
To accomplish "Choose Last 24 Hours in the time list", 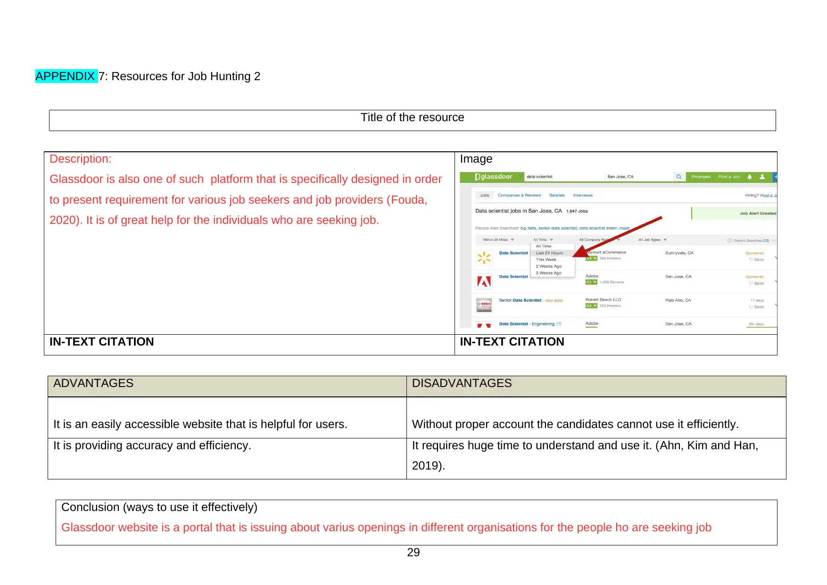I will coord(553,253).
